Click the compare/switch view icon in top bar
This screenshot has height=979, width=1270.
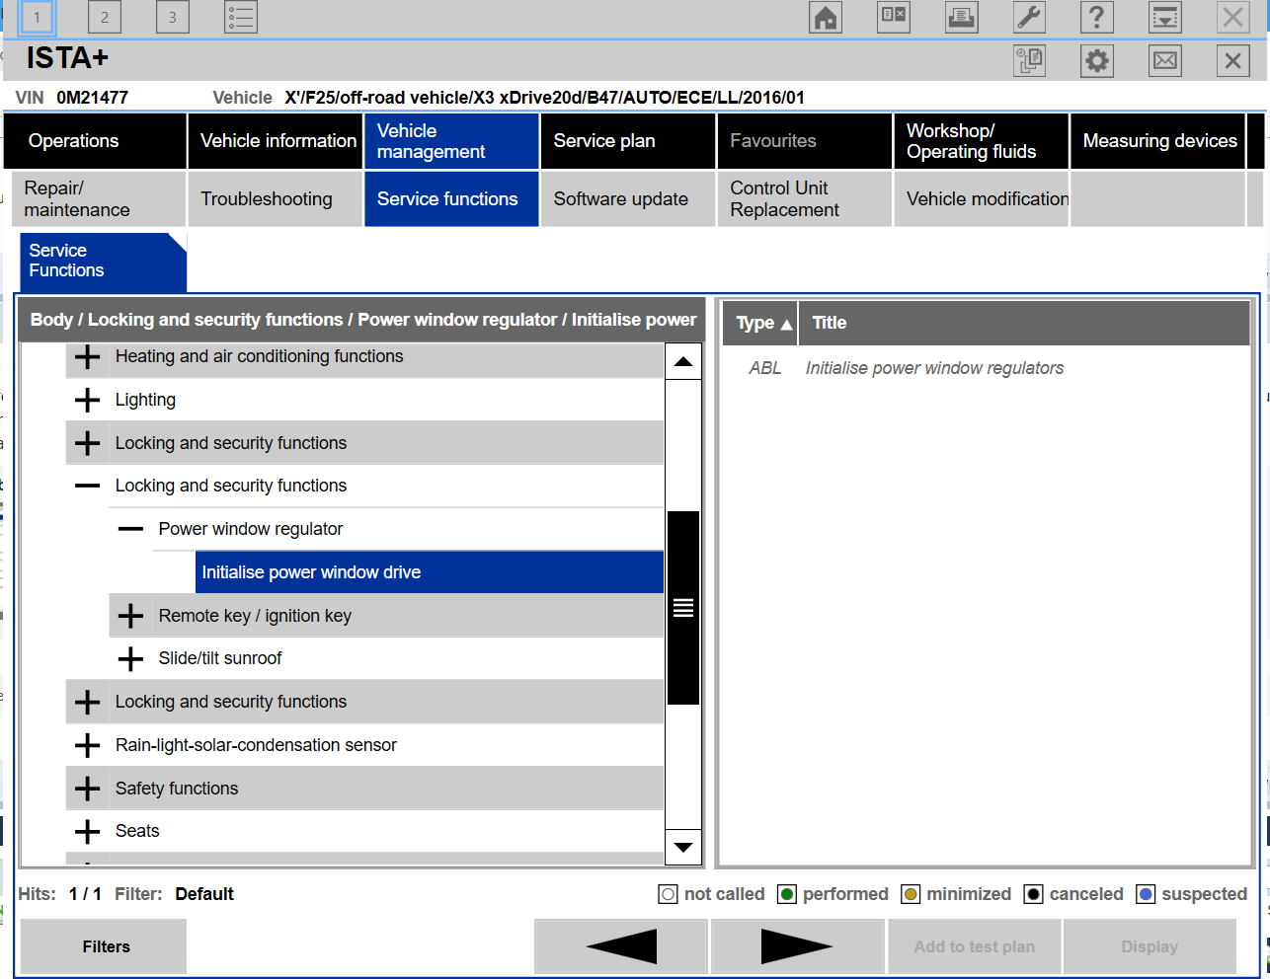[894, 17]
